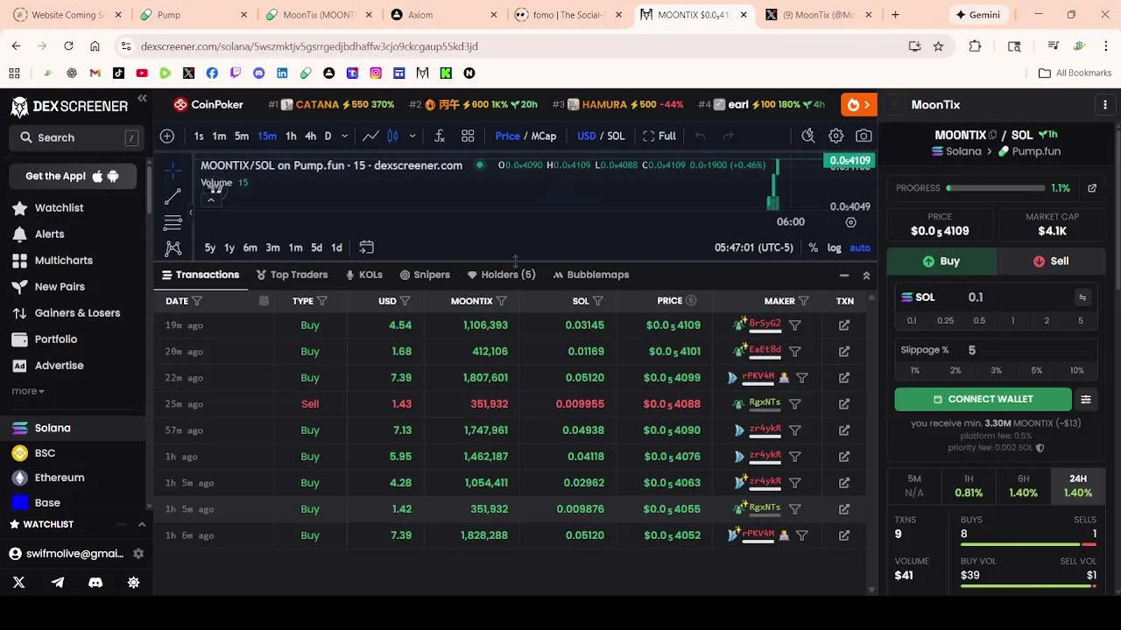Switch chart to MCap view
The width and height of the screenshot is (1121, 630).
pos(544,136)
